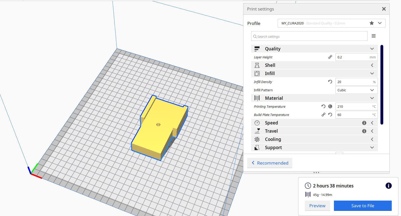Collapse the Quality section using its chevron

point(372,49)
